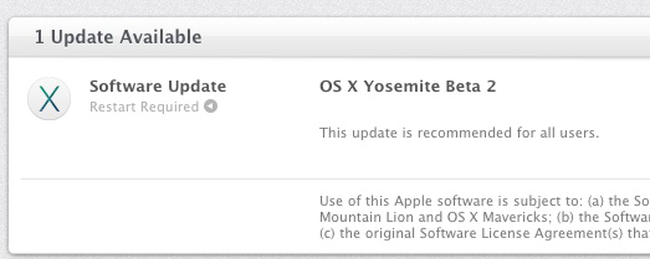
Task: Click the number "1" in the header
Action: [x=39, y=37]
